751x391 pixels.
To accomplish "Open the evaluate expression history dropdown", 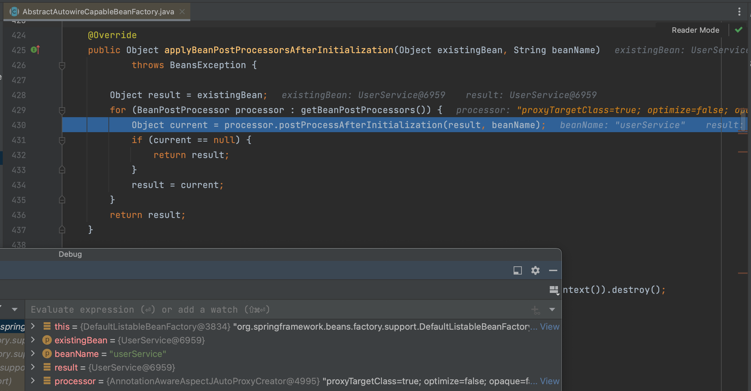I will pyautogui.click(x=552, y=310).
